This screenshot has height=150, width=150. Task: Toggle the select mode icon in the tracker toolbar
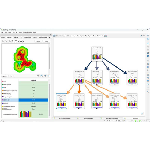pyautogui.click(x=54, y=36)
